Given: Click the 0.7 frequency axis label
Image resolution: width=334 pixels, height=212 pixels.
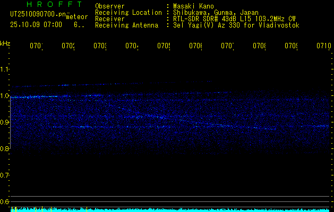Looking at the screenshot, I should click(5, 175).
